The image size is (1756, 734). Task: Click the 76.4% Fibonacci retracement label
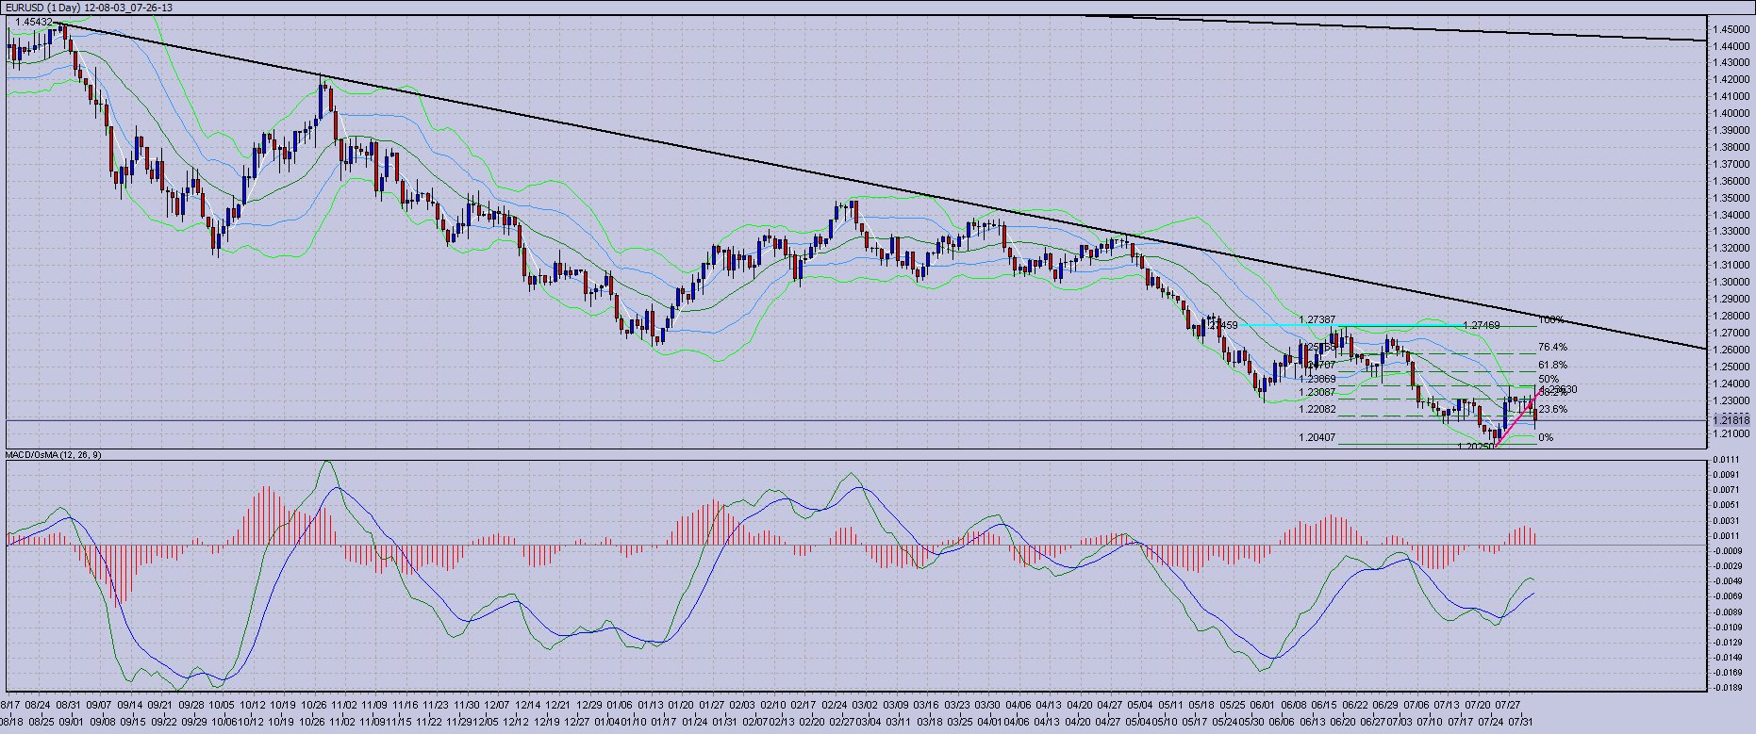tap(1552, 348)
